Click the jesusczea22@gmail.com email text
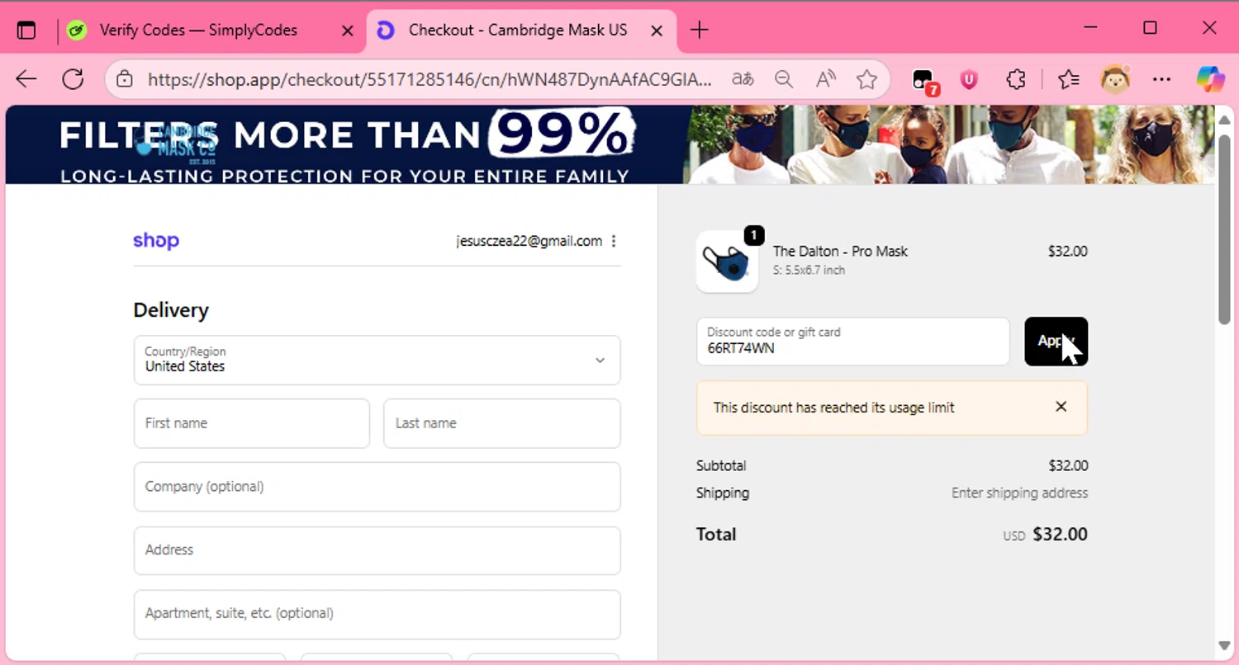This screenshot has width=1239, height=665. [529, 241]
